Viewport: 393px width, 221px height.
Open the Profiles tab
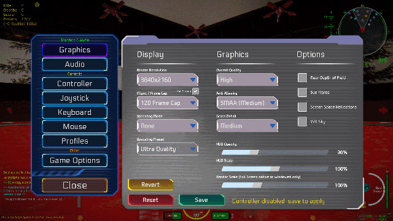tap(75, 141)
